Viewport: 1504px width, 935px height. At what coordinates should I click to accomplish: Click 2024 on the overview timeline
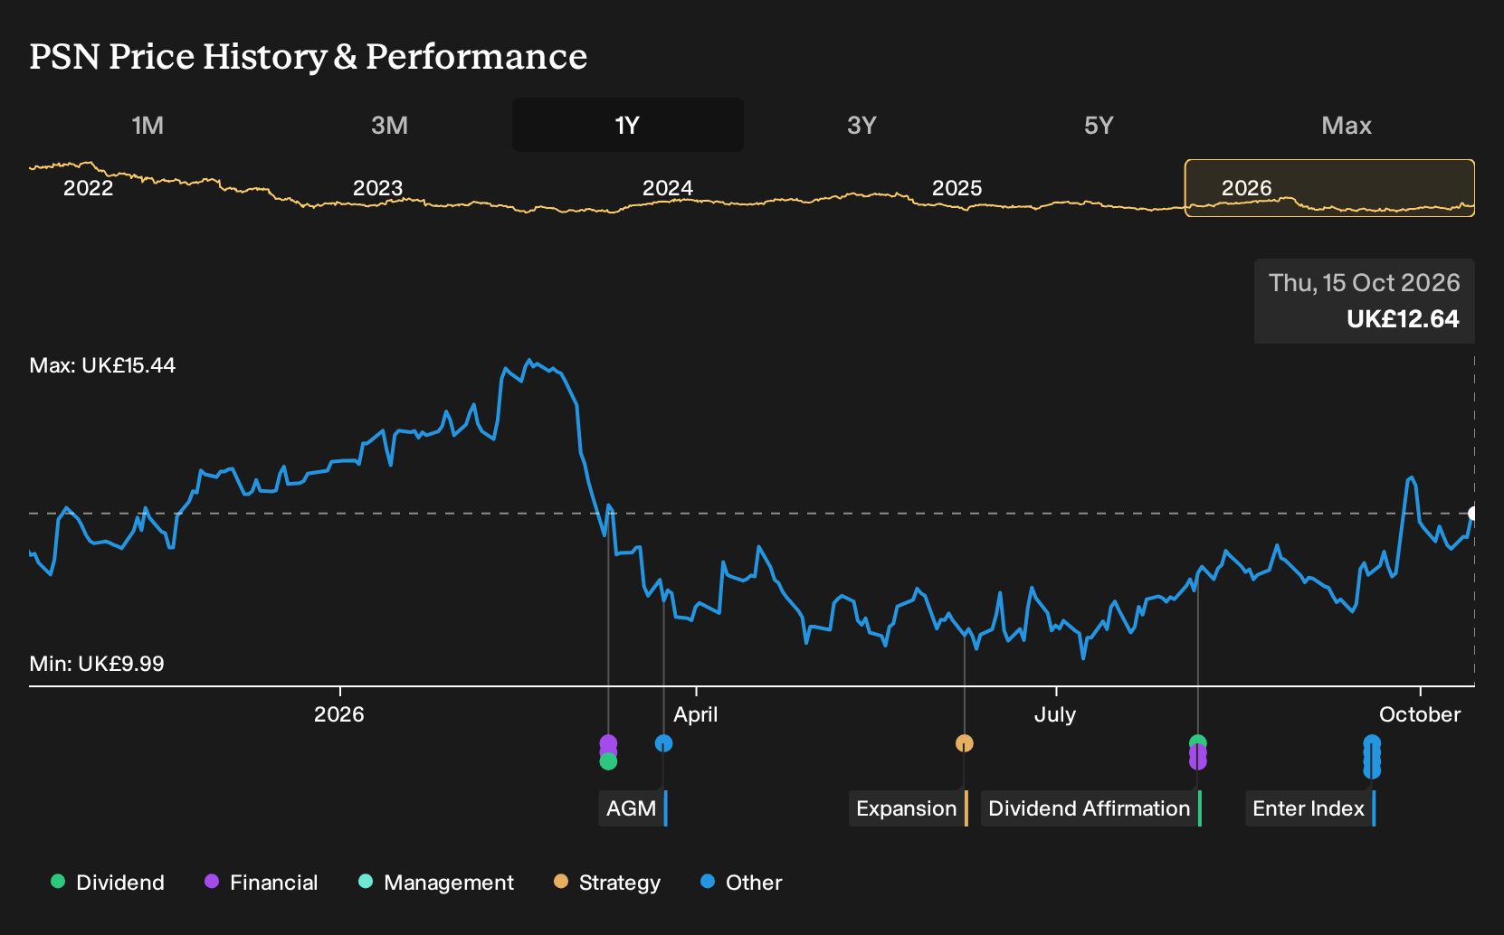click(x=667, y=188)
